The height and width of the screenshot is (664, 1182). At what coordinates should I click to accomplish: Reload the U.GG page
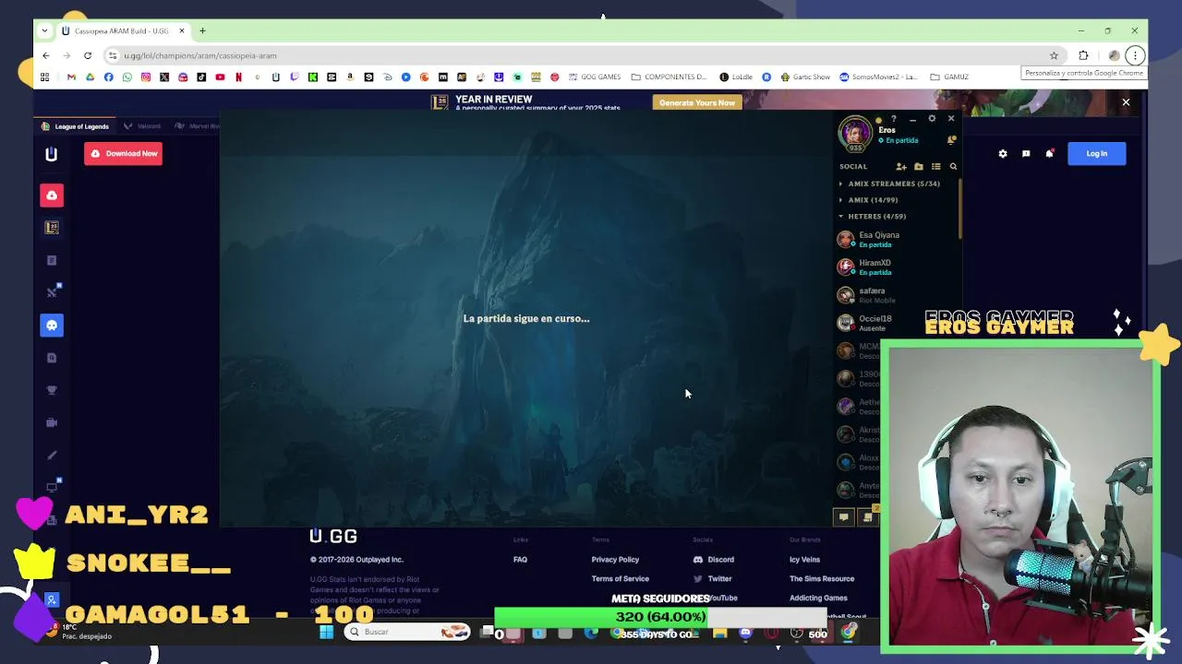tap(88, 55)
